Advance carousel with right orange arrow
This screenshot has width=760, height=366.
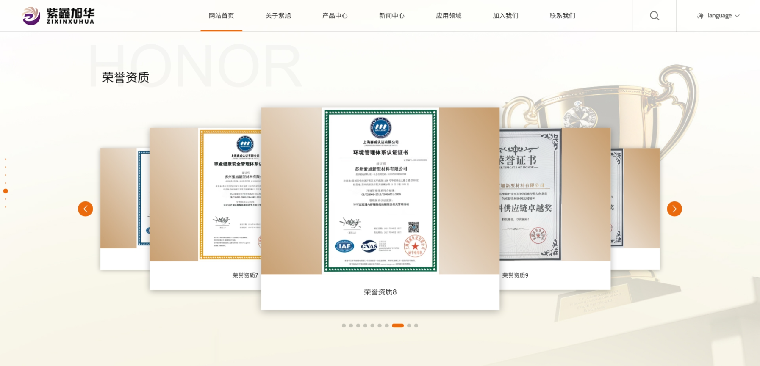(x=674, y=209)
